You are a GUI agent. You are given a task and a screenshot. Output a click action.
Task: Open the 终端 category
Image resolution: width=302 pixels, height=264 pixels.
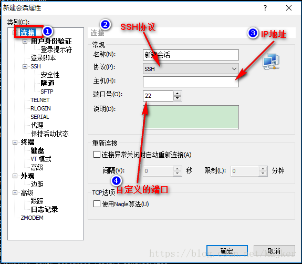(27, 142)
